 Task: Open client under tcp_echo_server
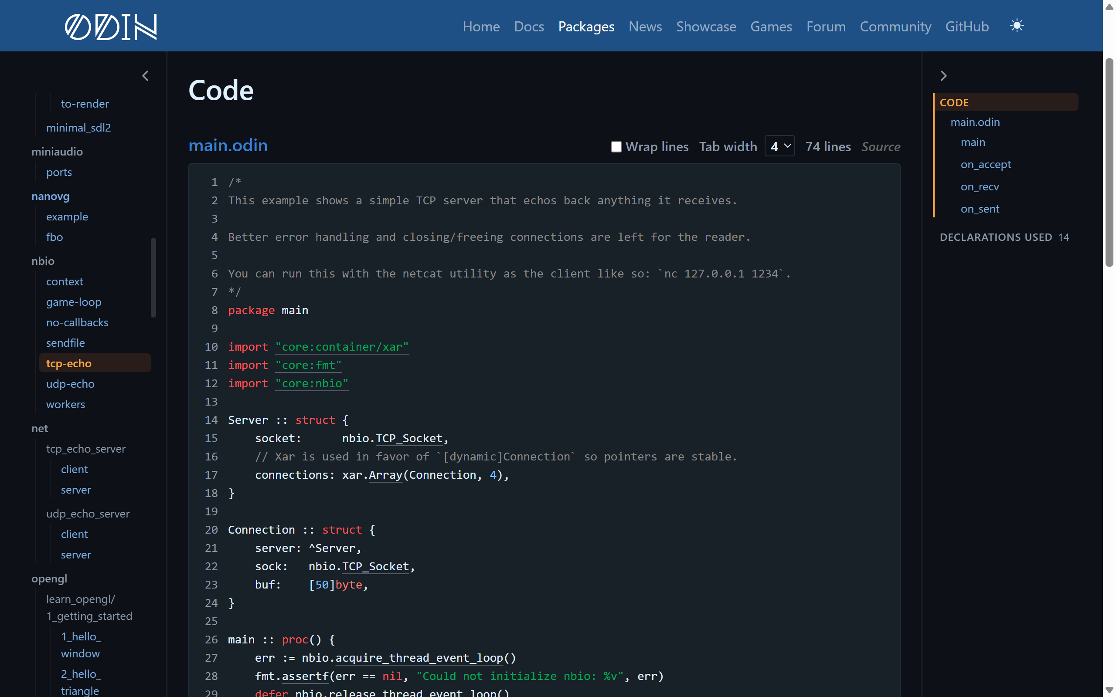pyautogui.click(x=74, y=469)
